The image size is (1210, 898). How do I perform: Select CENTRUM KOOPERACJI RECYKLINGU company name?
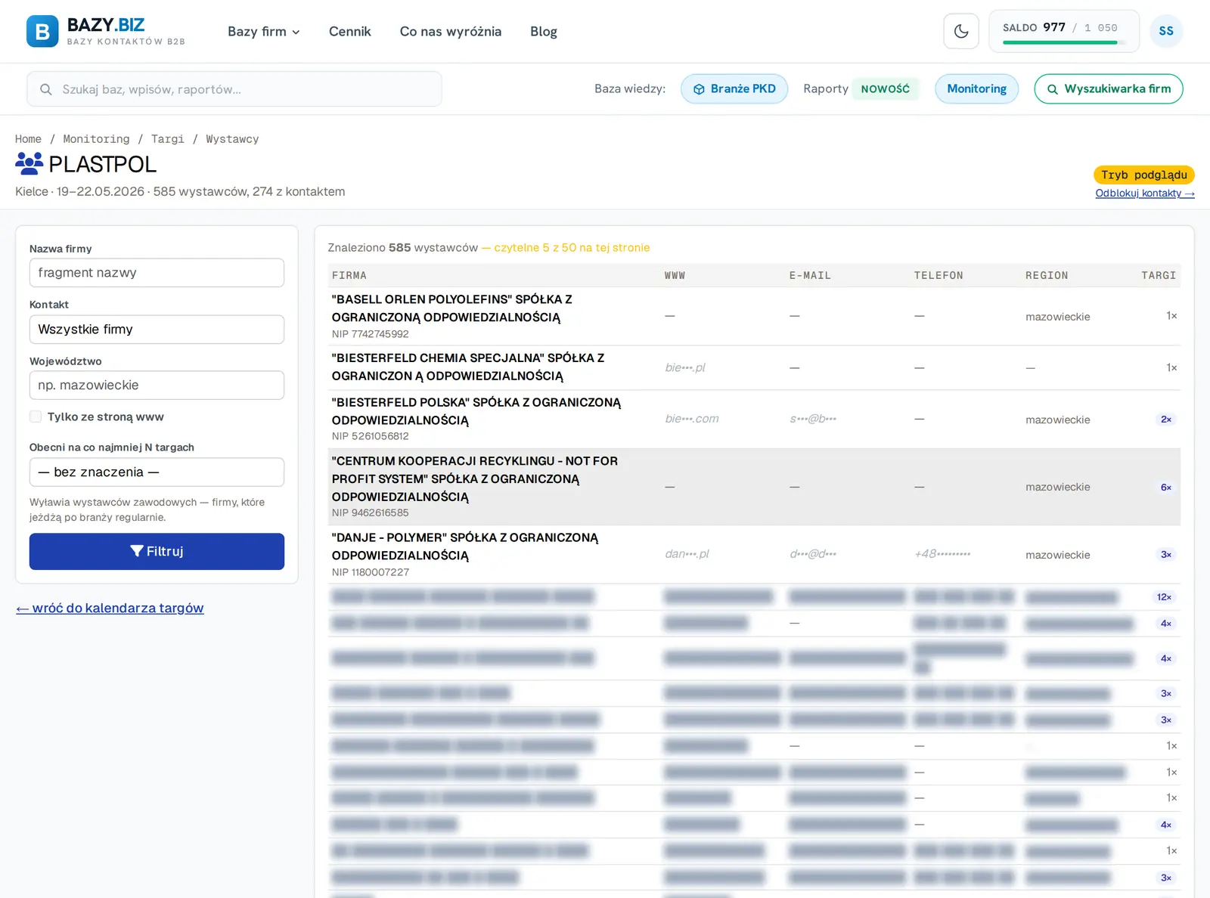tap(475, 478)
